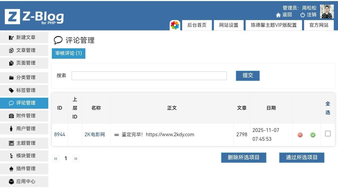Open 插件管理 in the sidebar

point(24,169)
